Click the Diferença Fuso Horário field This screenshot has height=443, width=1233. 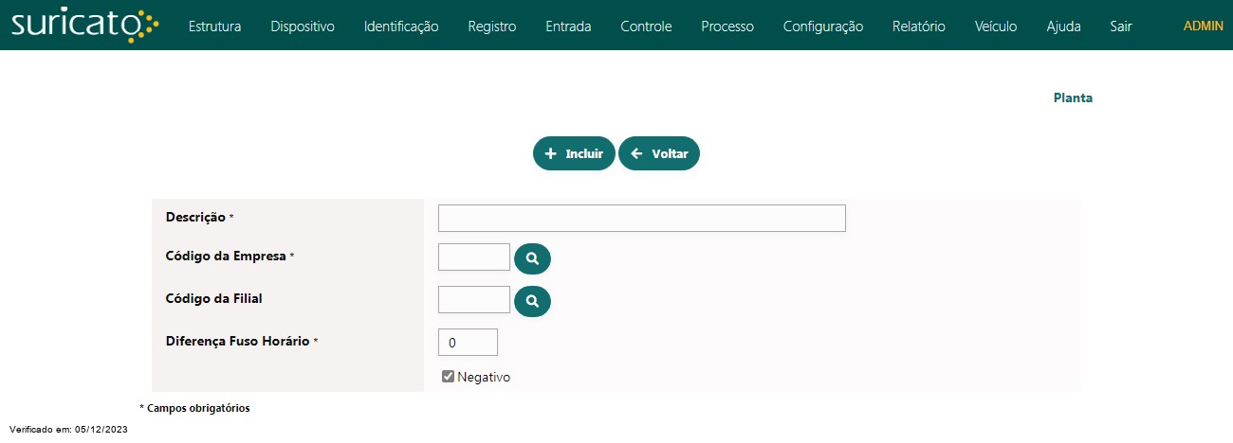pos(468,342)
